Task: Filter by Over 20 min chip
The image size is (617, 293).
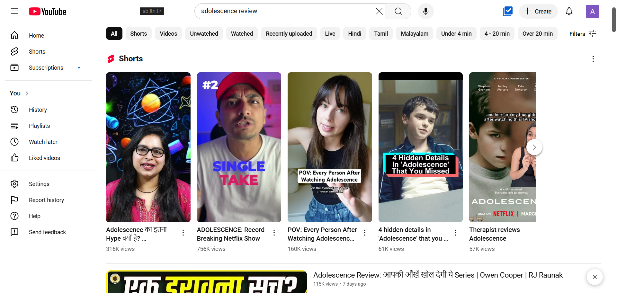Action: (538, 34)
